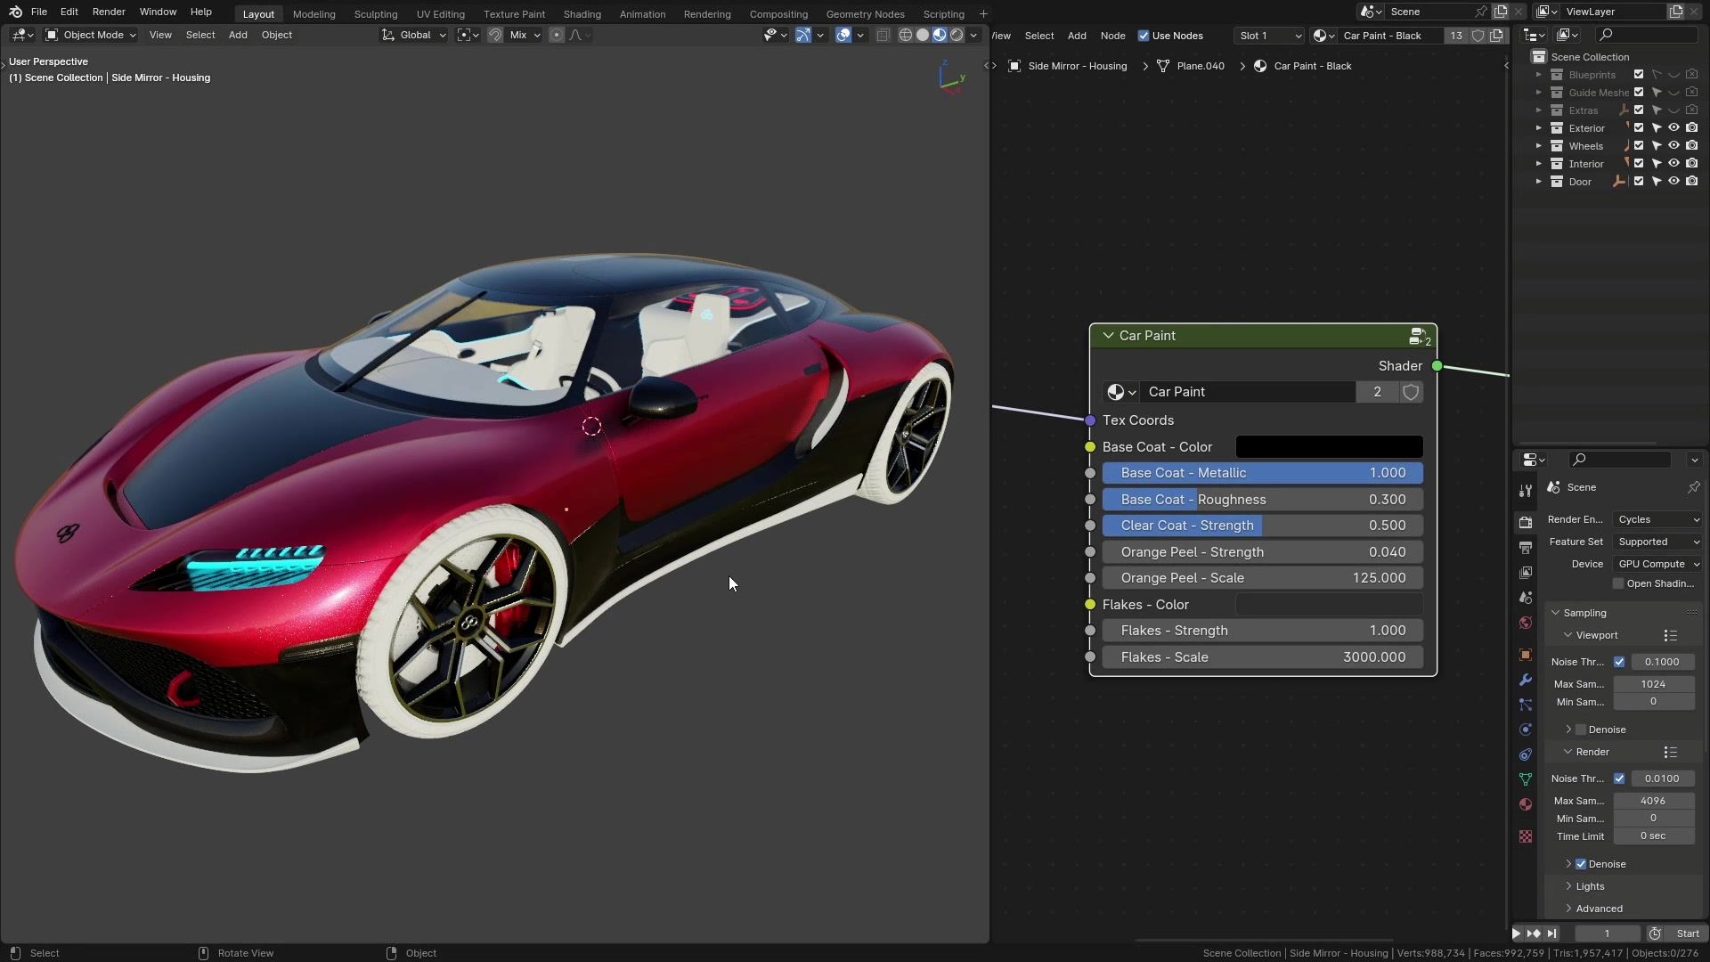
Task: Open the Feature Set dropdown
Action: click(x=1657, y=542)
